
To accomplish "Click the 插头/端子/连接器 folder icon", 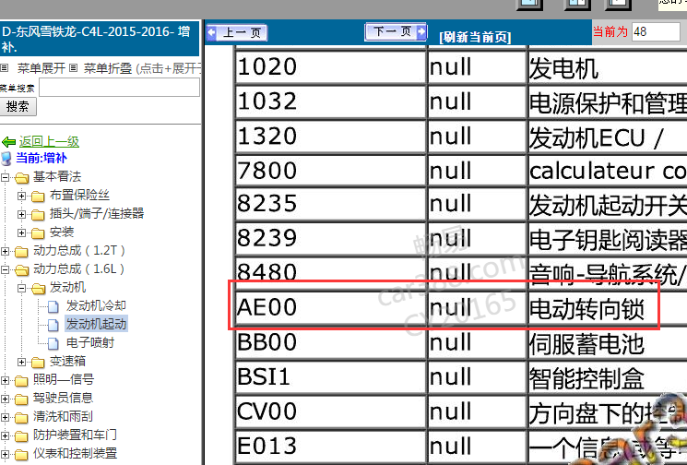I will click(x=38, y=214).
